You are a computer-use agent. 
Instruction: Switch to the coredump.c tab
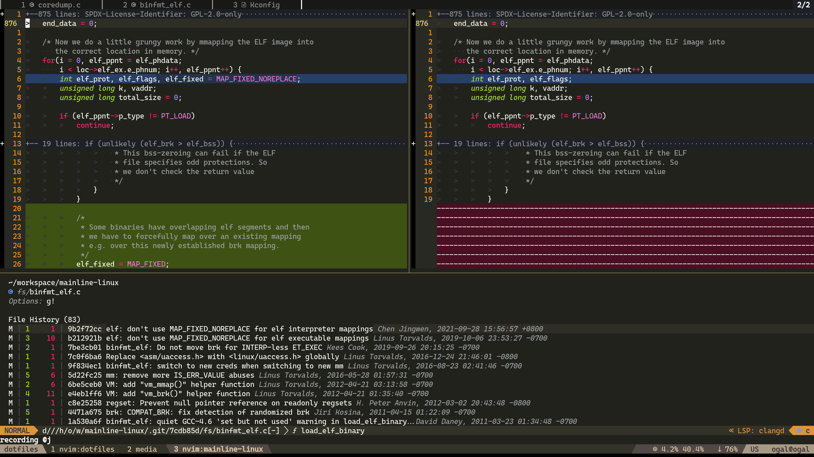pos(51,5)
